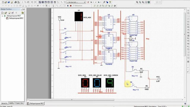Toggle full screen view icon

coord(149,2)
